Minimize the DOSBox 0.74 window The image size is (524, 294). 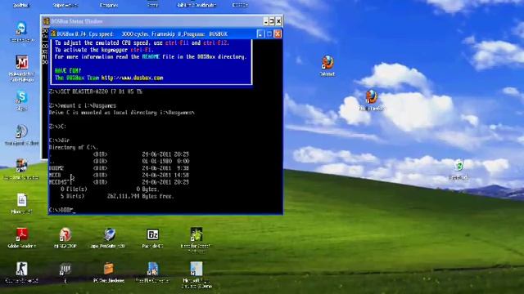point(260,34)
